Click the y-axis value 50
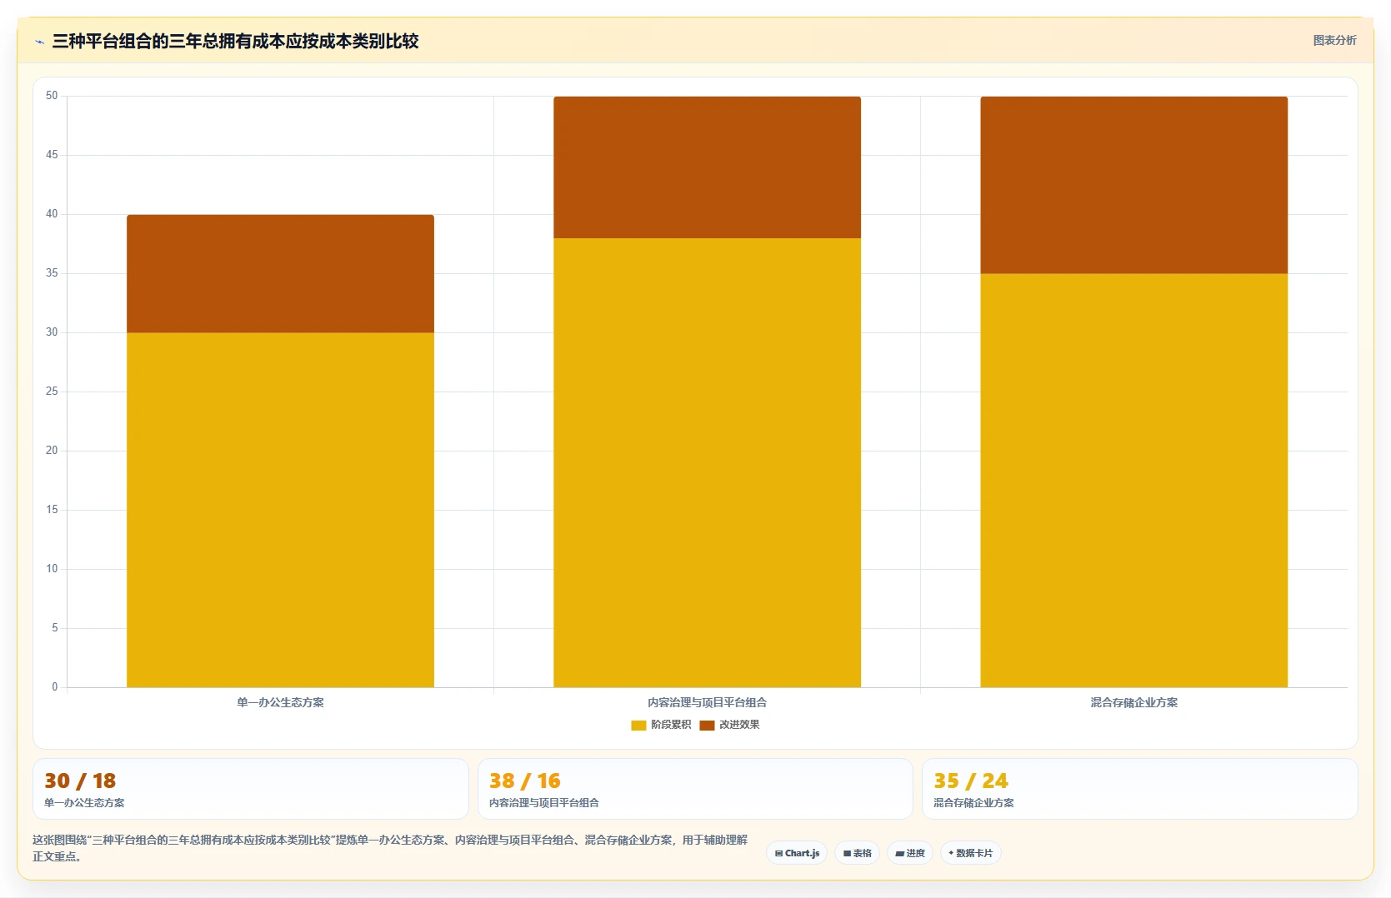1391x898 pixels. coord(52,96)
